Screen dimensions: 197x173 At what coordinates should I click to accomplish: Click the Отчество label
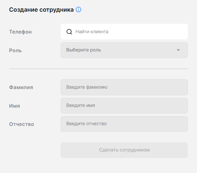[x=22, y=124]
